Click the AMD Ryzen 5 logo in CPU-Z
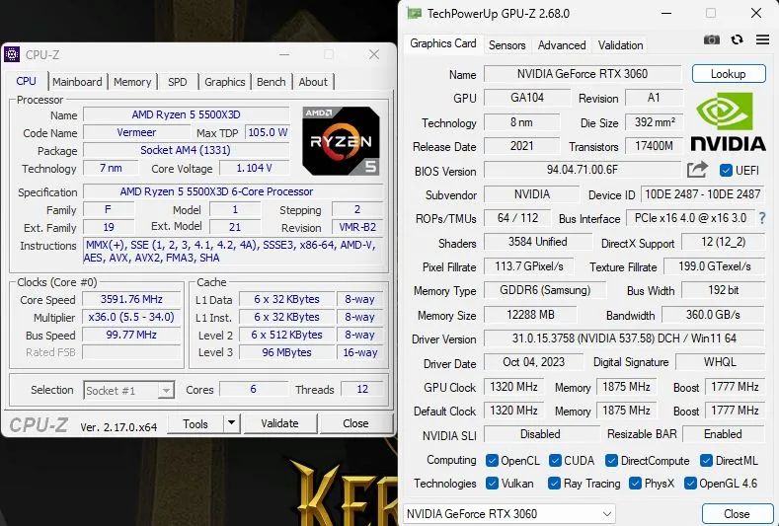This screenshot has height=526, width=779. 341,141
